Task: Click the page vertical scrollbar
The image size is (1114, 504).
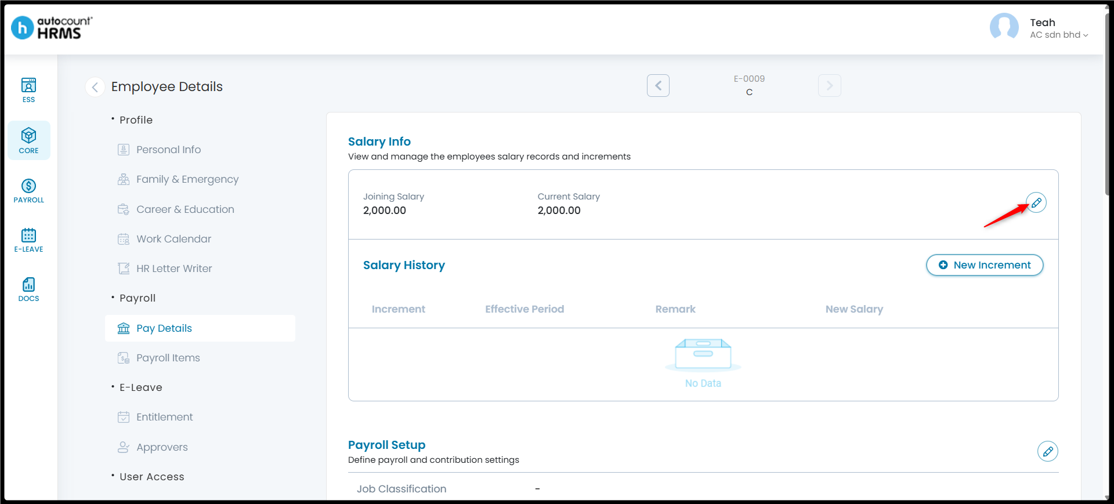Action: 1108,104
